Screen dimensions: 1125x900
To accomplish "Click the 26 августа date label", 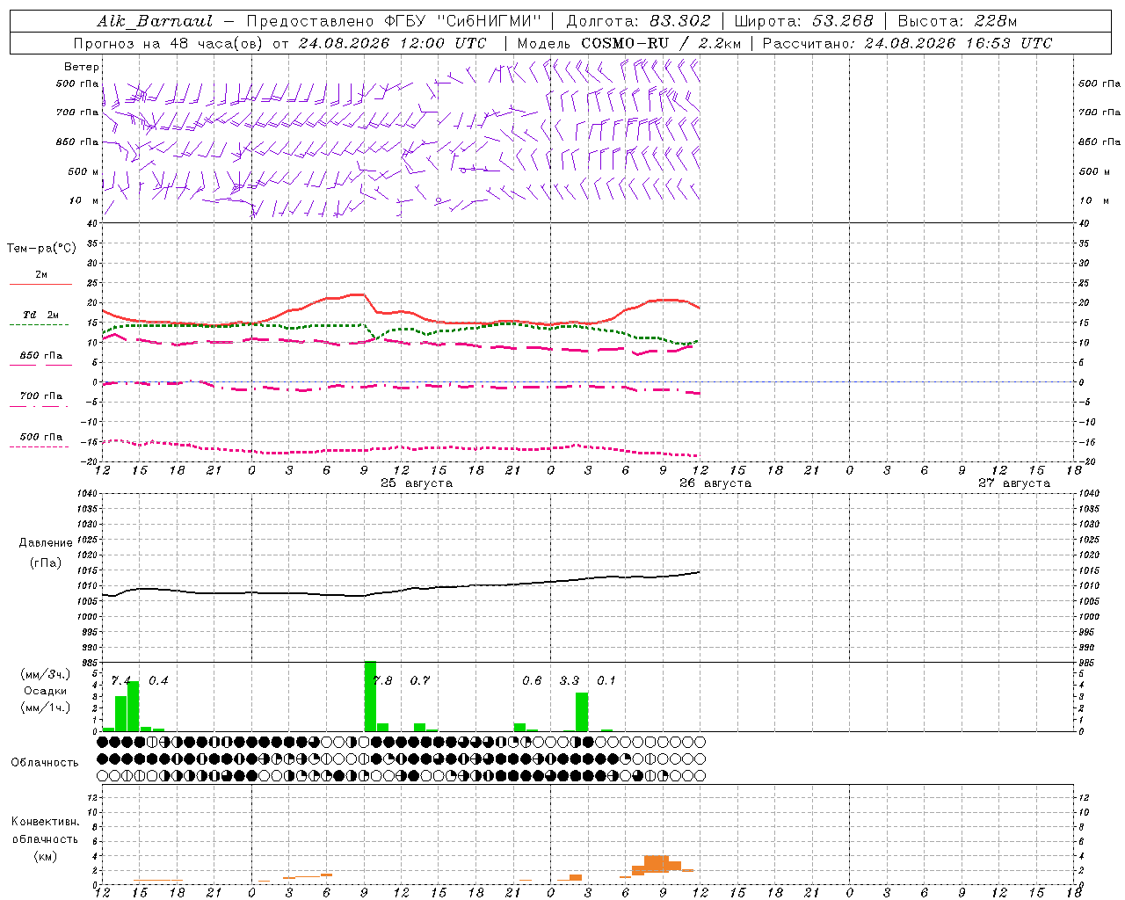I will [715, 483].
